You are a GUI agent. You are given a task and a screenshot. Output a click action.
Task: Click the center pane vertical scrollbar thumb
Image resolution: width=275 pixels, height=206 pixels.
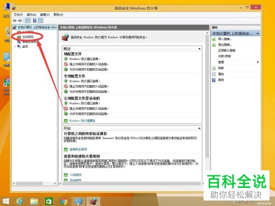[207, 96]
